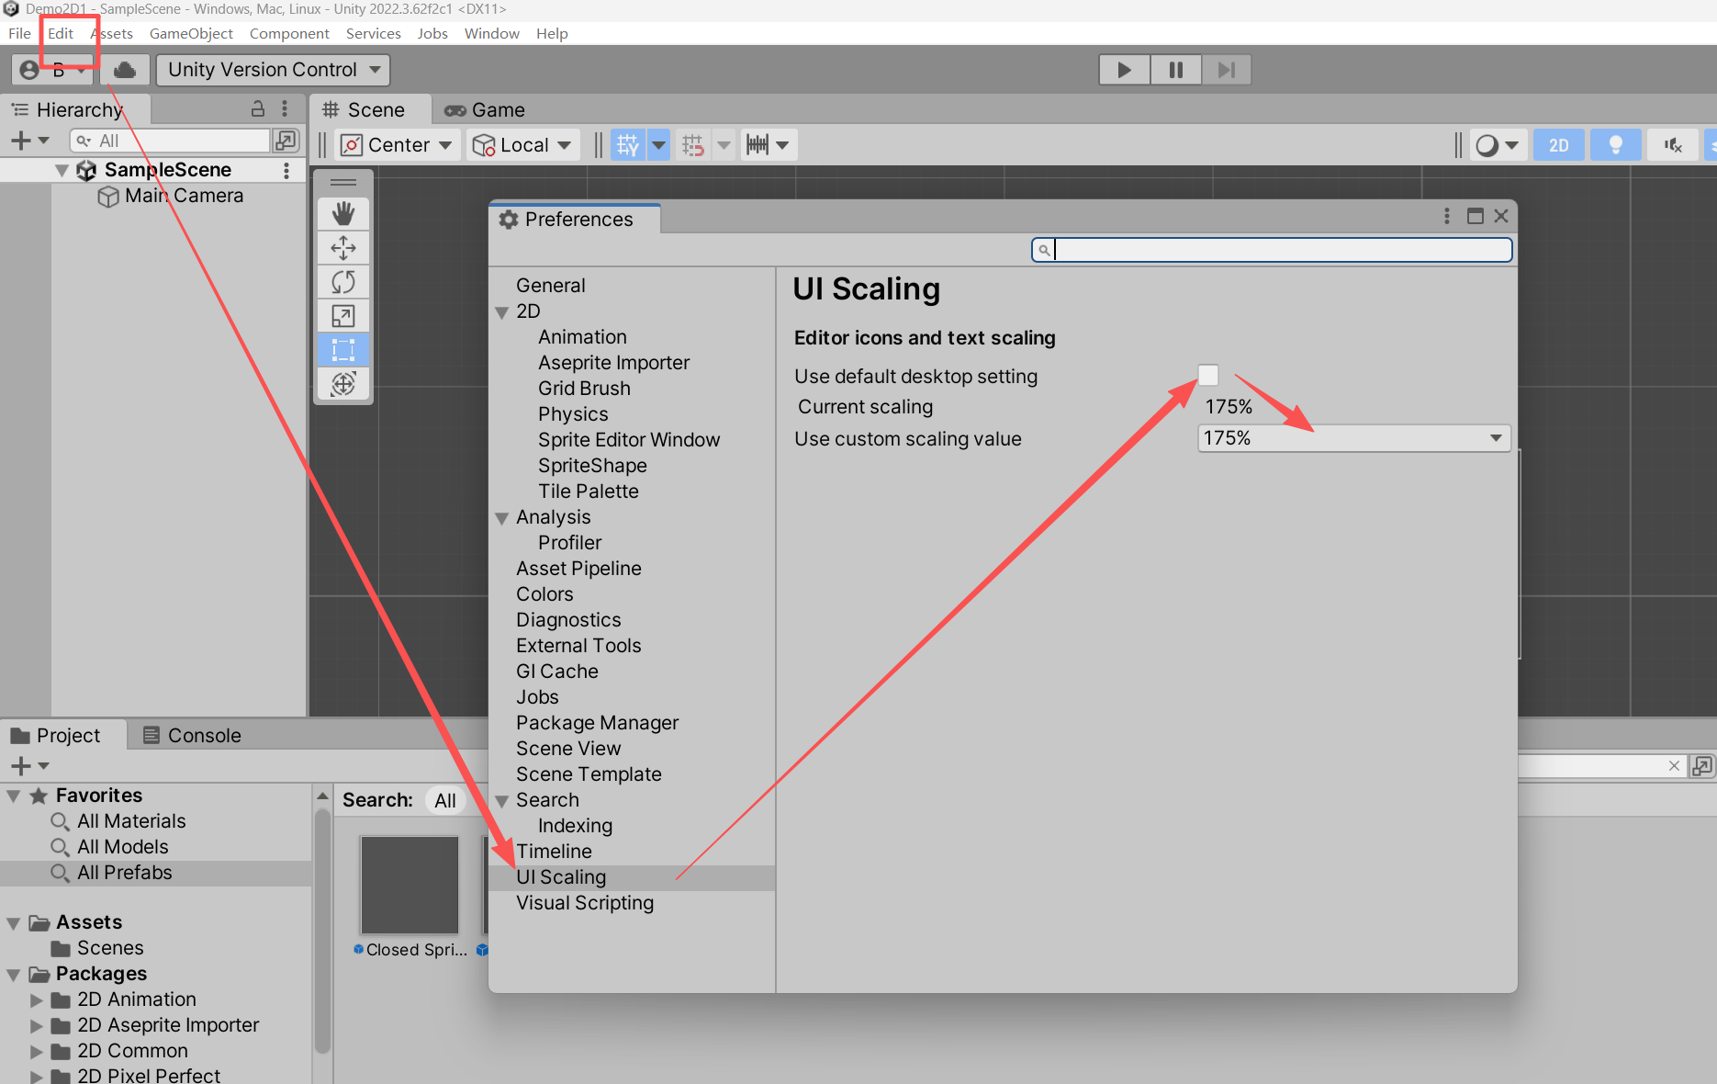Viewport: 1717px width, 1084px height.
Task: Collapse the Search preferences group
Action: coord(502,801)
